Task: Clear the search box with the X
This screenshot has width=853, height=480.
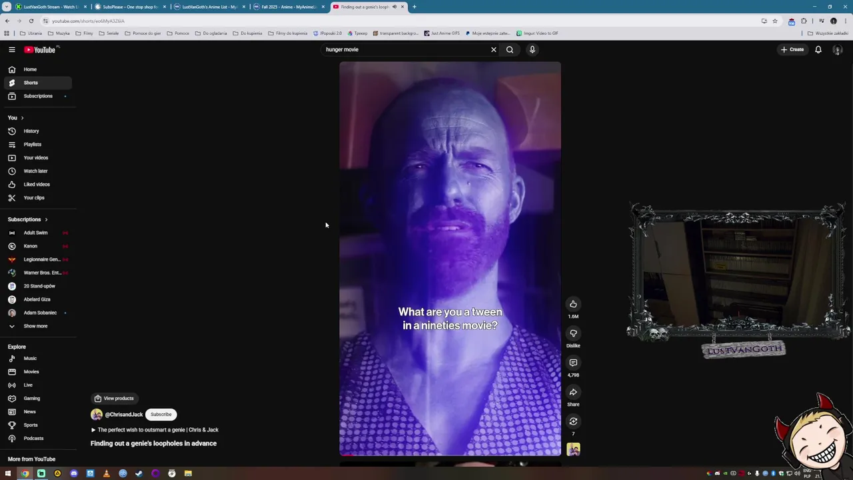Action: 494,49
